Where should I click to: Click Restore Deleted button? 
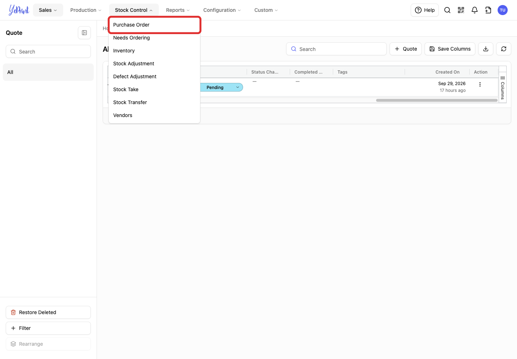[x=48, y=312]
